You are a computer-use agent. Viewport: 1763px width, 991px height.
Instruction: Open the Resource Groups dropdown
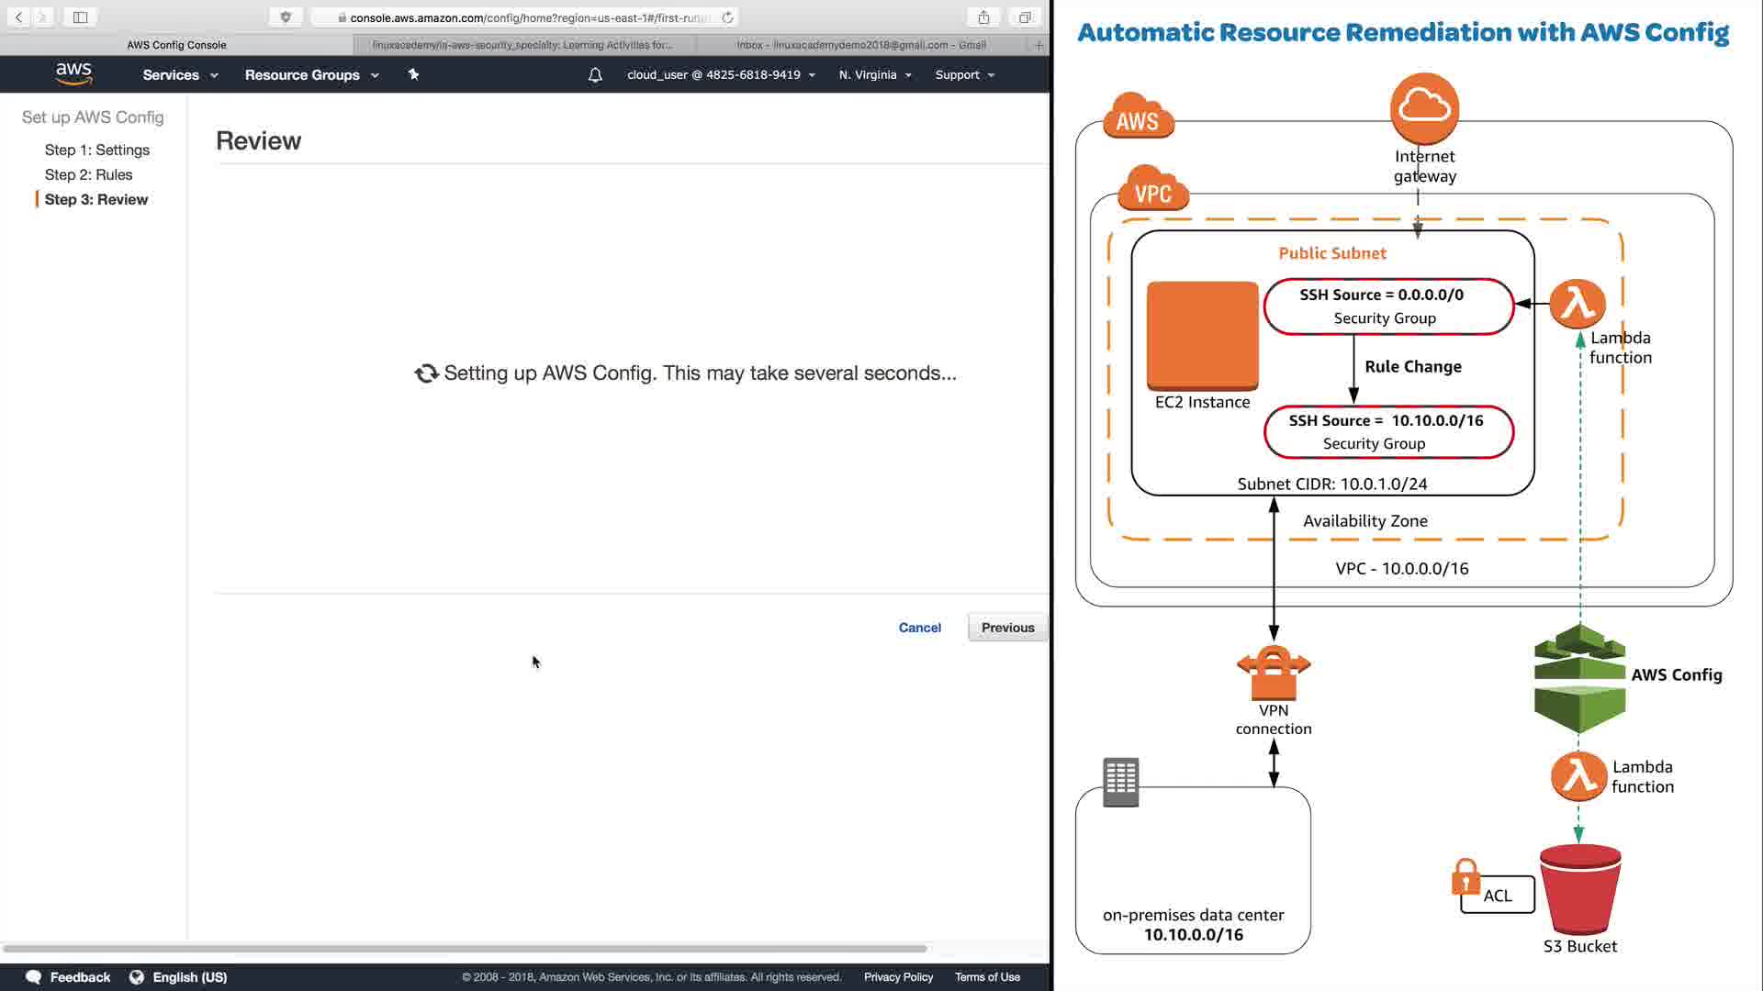(311, 75)
